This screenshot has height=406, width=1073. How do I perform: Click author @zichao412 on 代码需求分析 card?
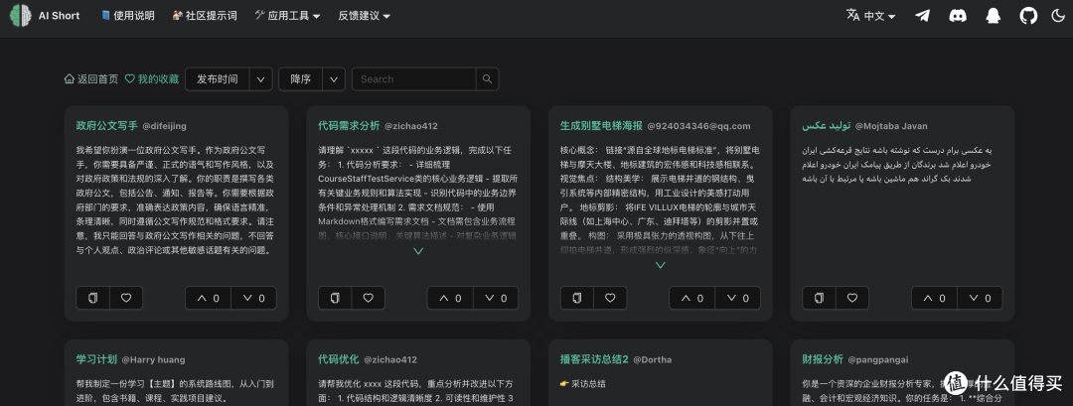point(410,126)
